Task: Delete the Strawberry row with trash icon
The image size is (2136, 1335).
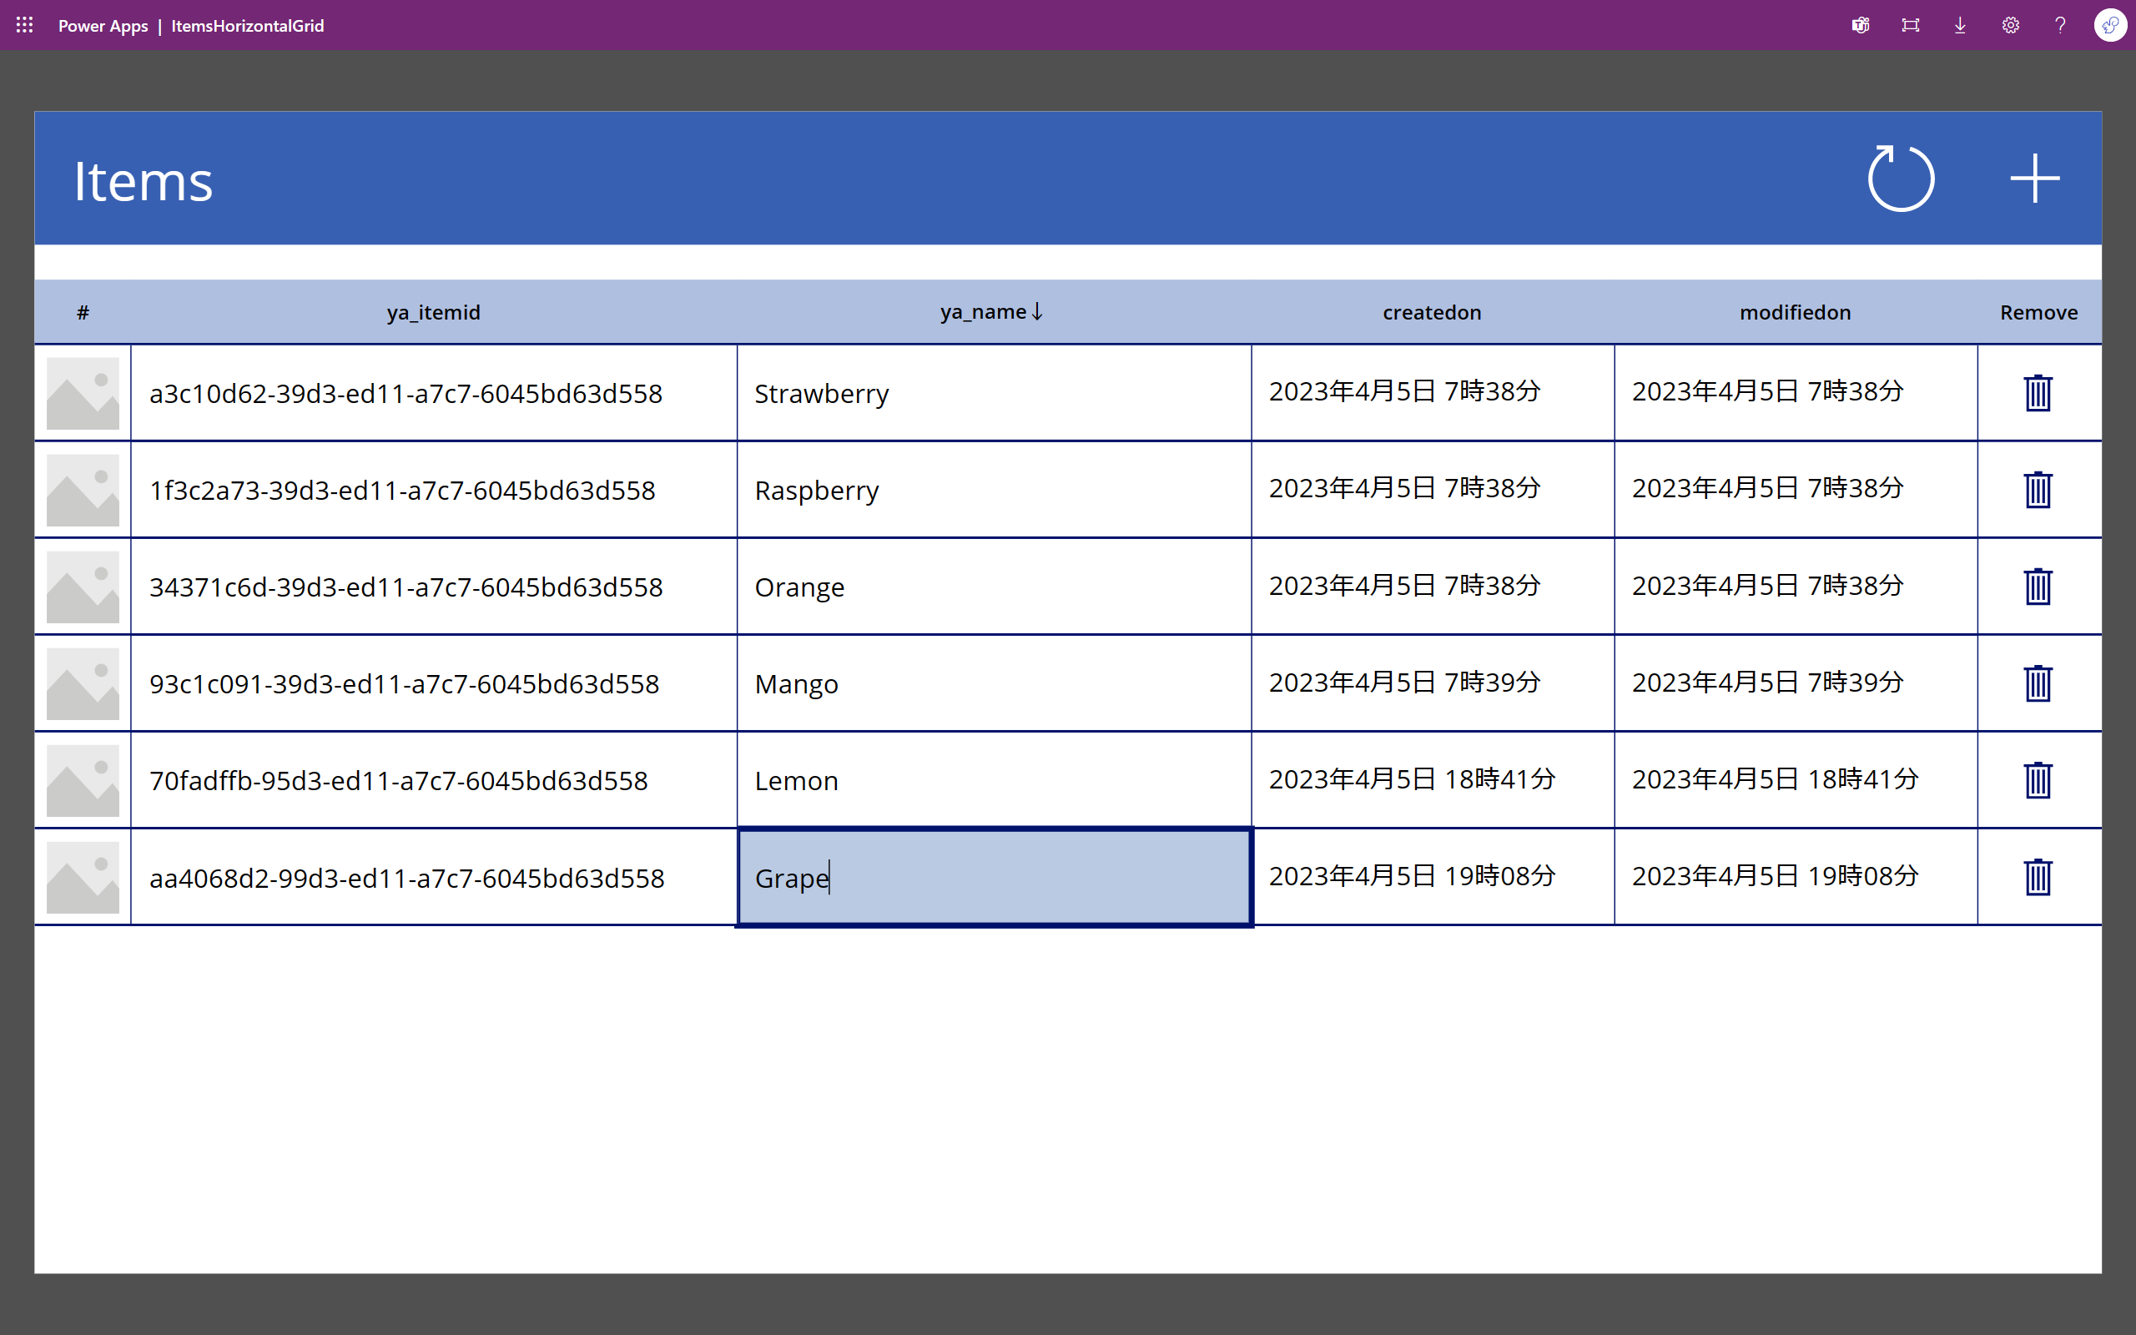Action: (2038, 393)
